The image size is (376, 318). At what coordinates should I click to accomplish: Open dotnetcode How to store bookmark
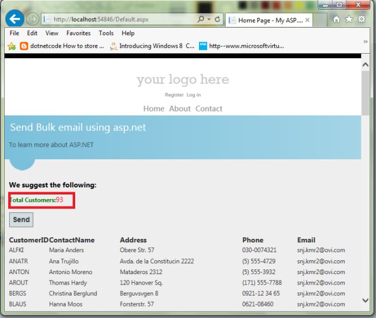tap(62, 46)
